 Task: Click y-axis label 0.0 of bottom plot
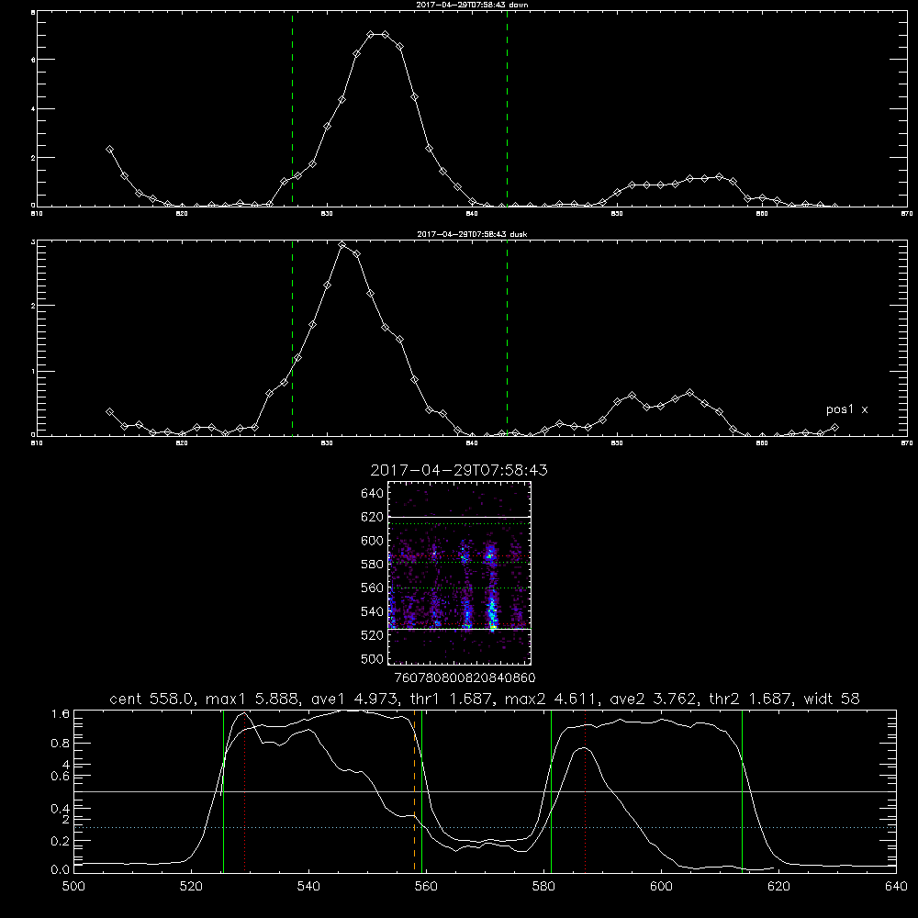coord(61,869)
